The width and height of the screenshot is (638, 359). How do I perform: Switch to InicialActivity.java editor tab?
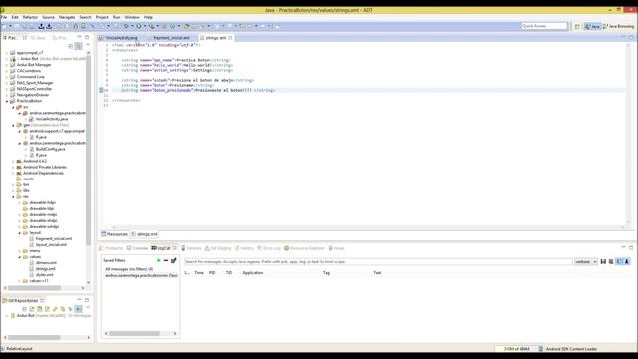pos(121,38)
